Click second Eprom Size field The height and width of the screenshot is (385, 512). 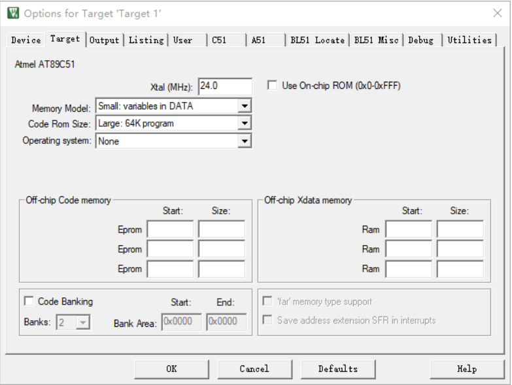(222, 249)
